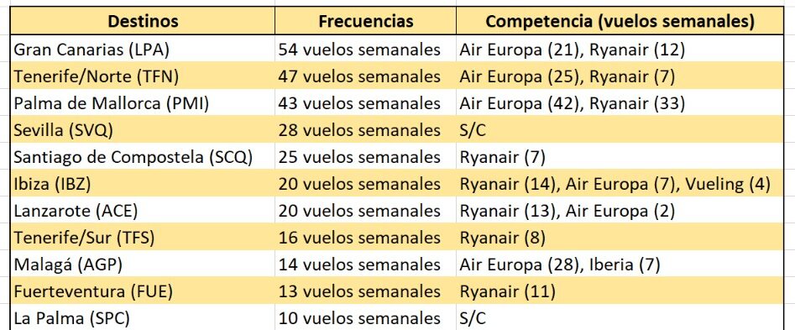Click the Santiago de Compostela (SCQ) cell

tap(143, 157)
